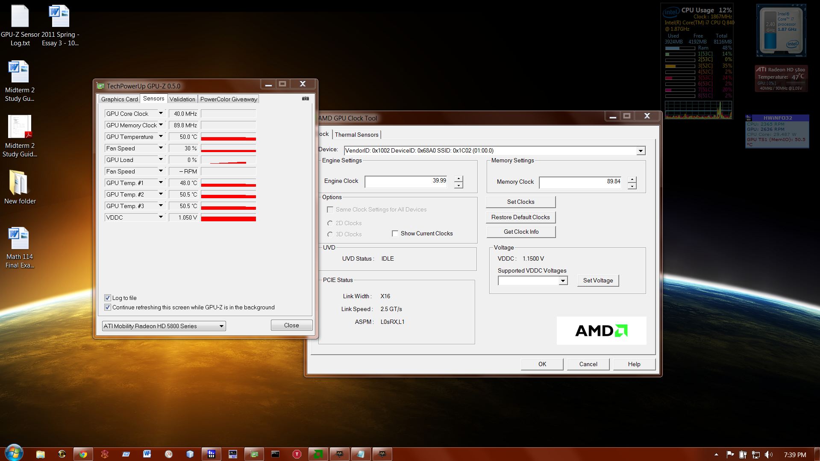The height and width of the screenshot is (461, 820).
Task: Click the GPU-Z screenshot camera icon
Action: pos(306,99)
